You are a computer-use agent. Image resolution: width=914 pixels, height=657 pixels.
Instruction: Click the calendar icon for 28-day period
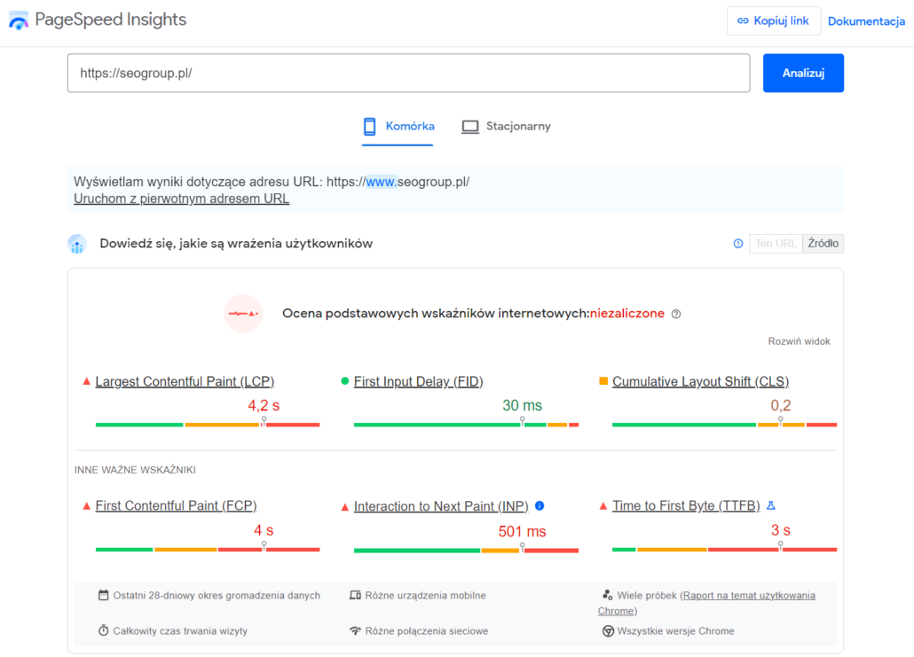pyautogui.click(x=103, y=595)
